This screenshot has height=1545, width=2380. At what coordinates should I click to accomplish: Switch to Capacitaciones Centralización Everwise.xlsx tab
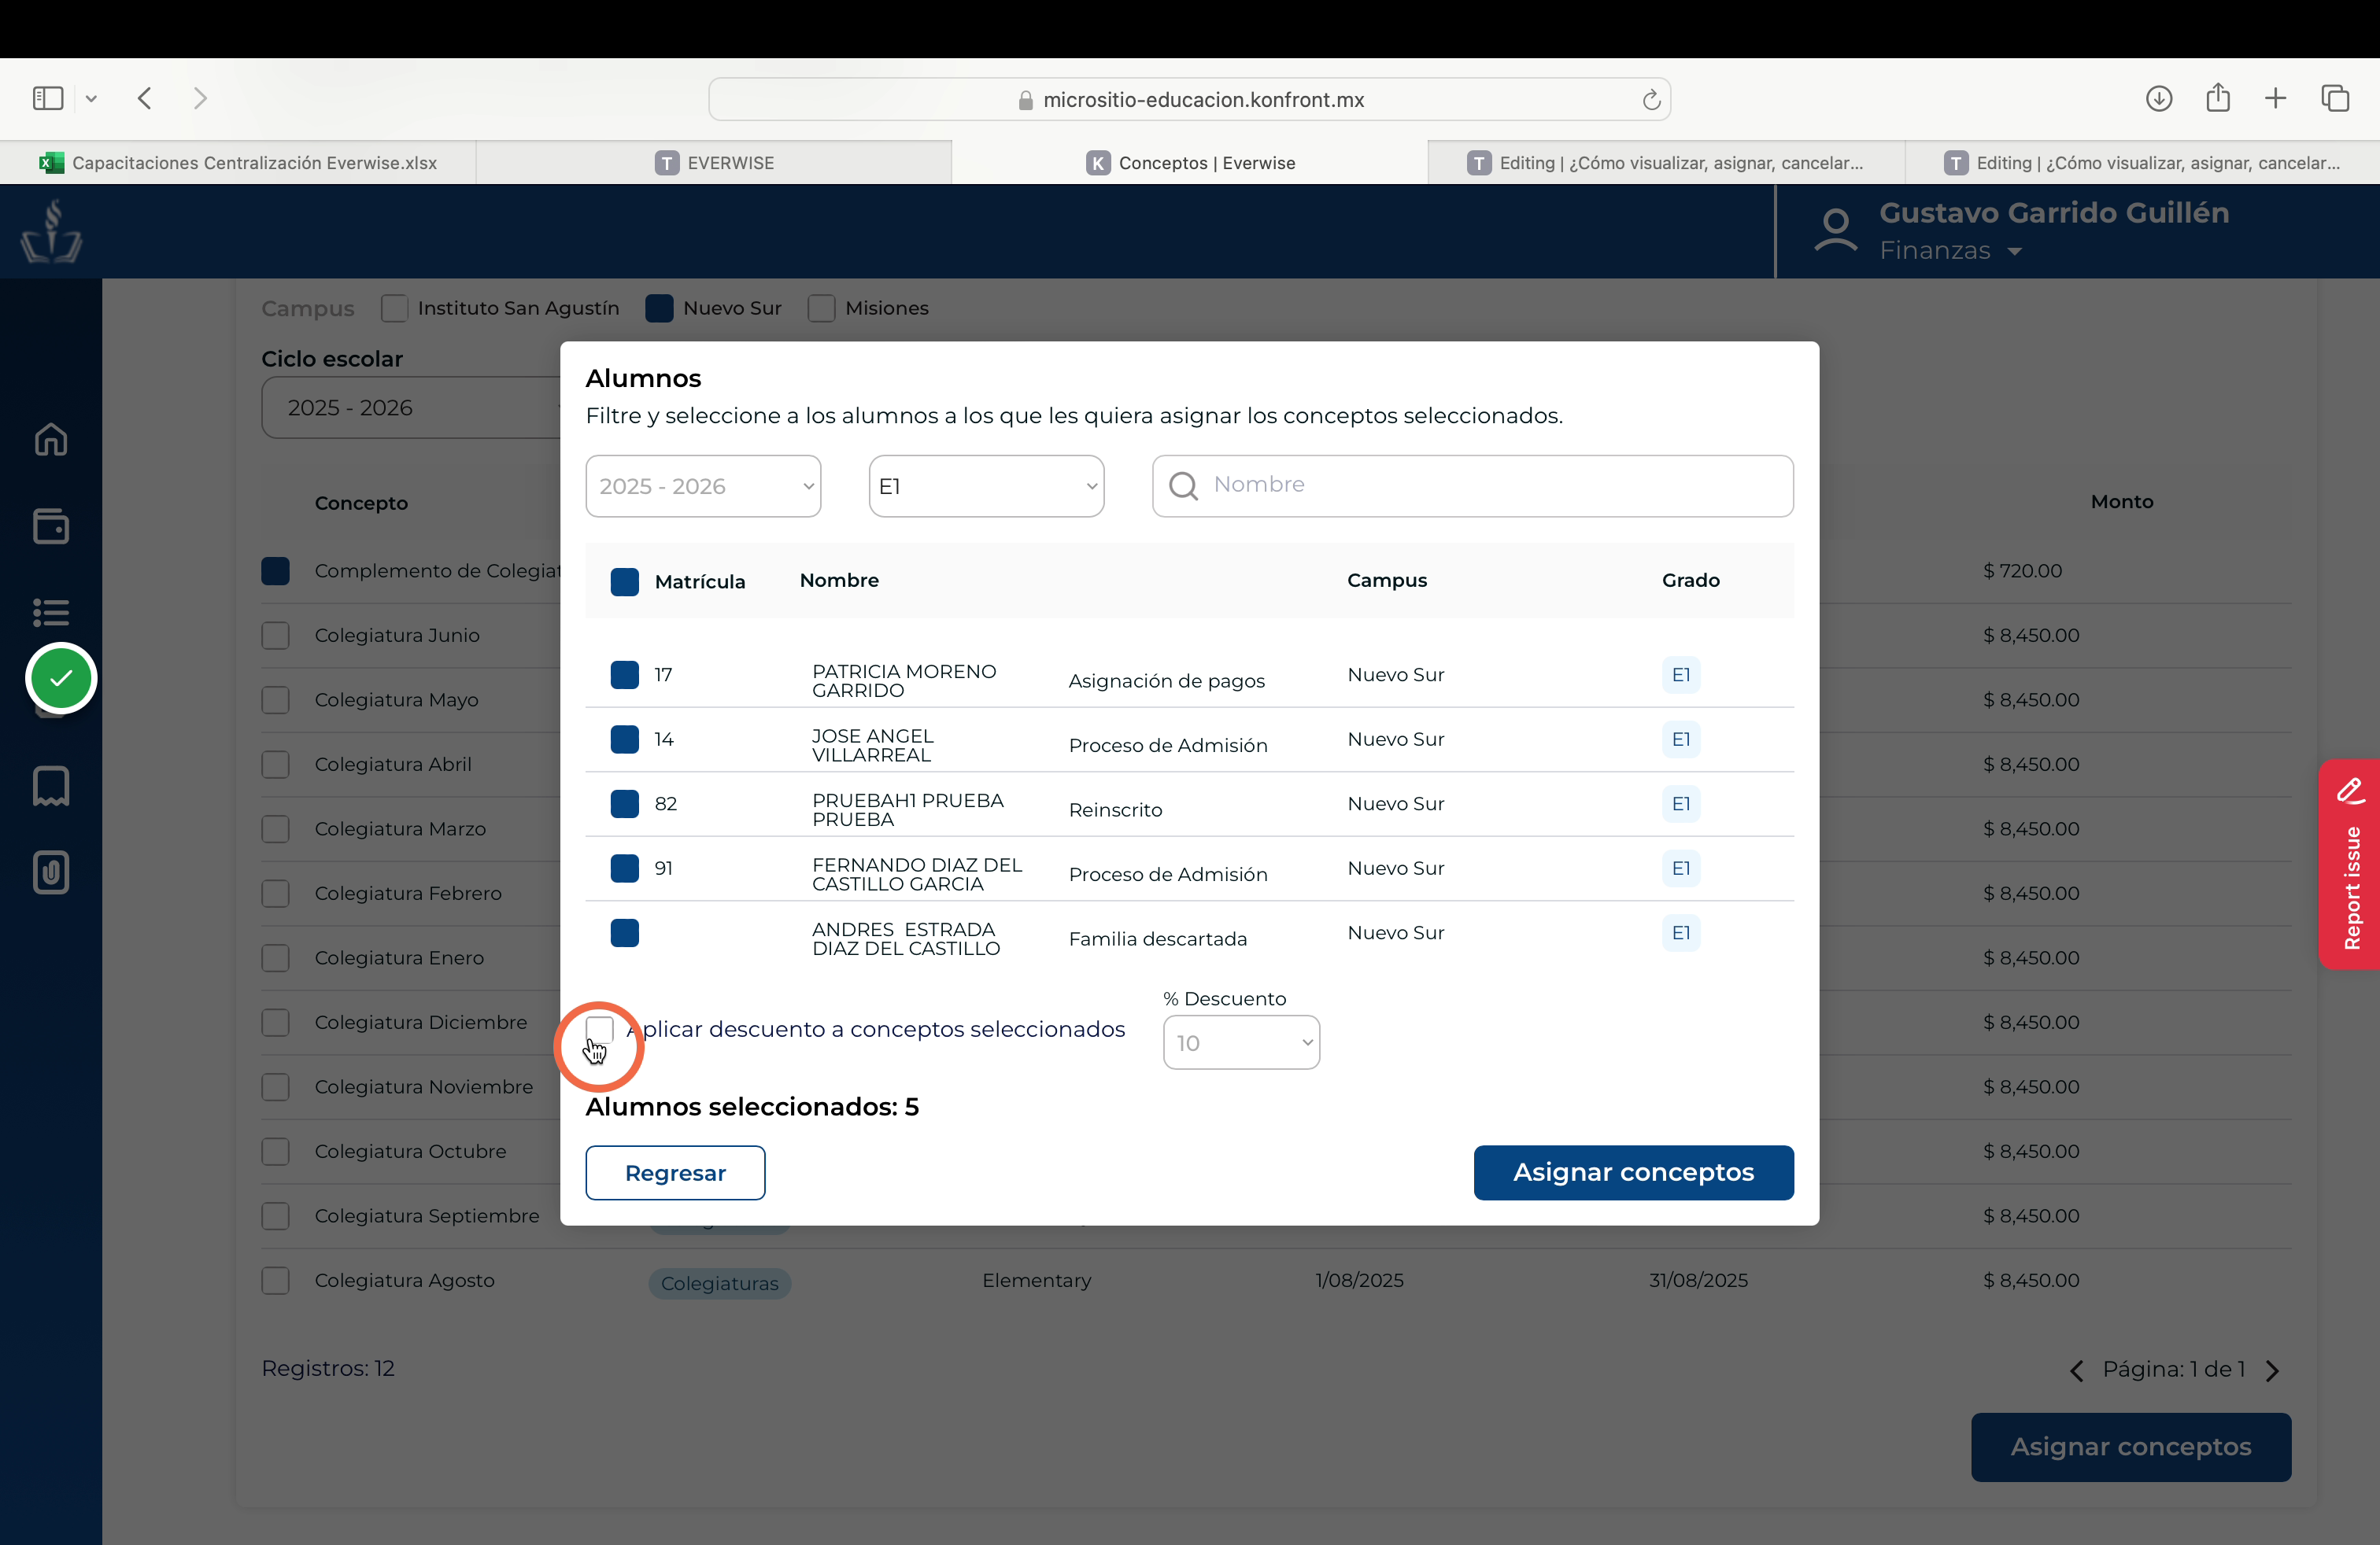(238, 163)
